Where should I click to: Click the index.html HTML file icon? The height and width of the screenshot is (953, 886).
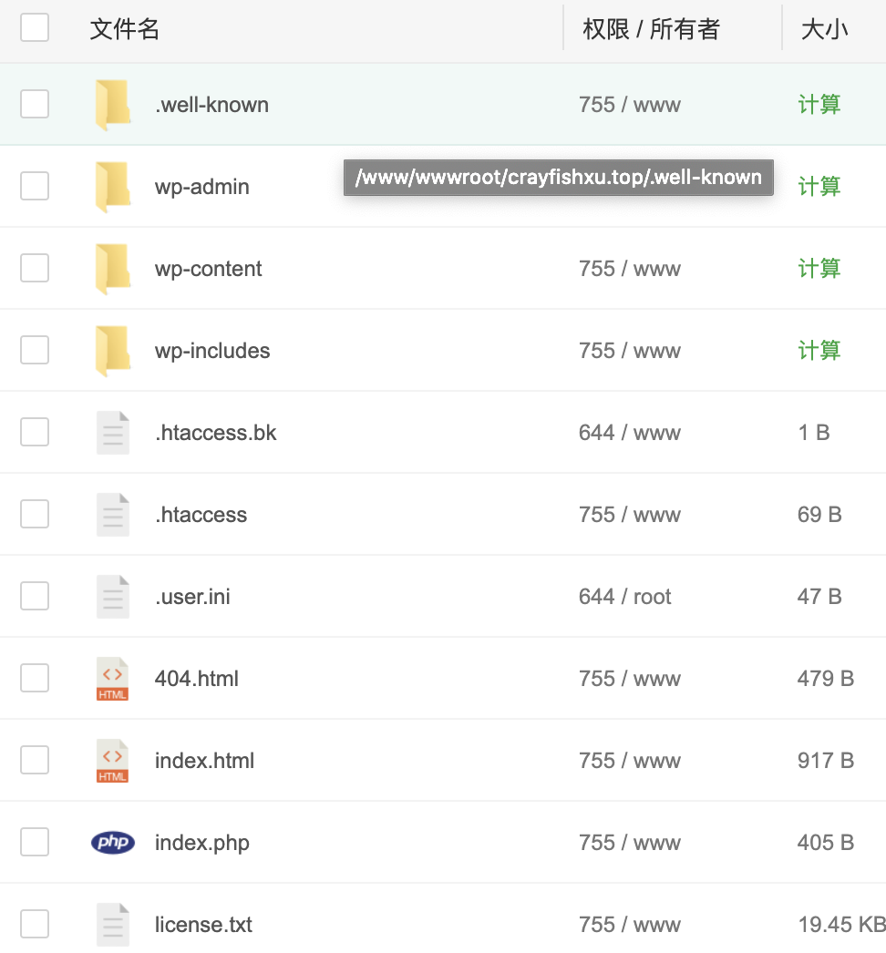point(112,761)
